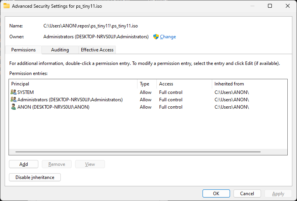Switch to the Auditing tab
Viewport: 297px width, 201px height.
60,50
